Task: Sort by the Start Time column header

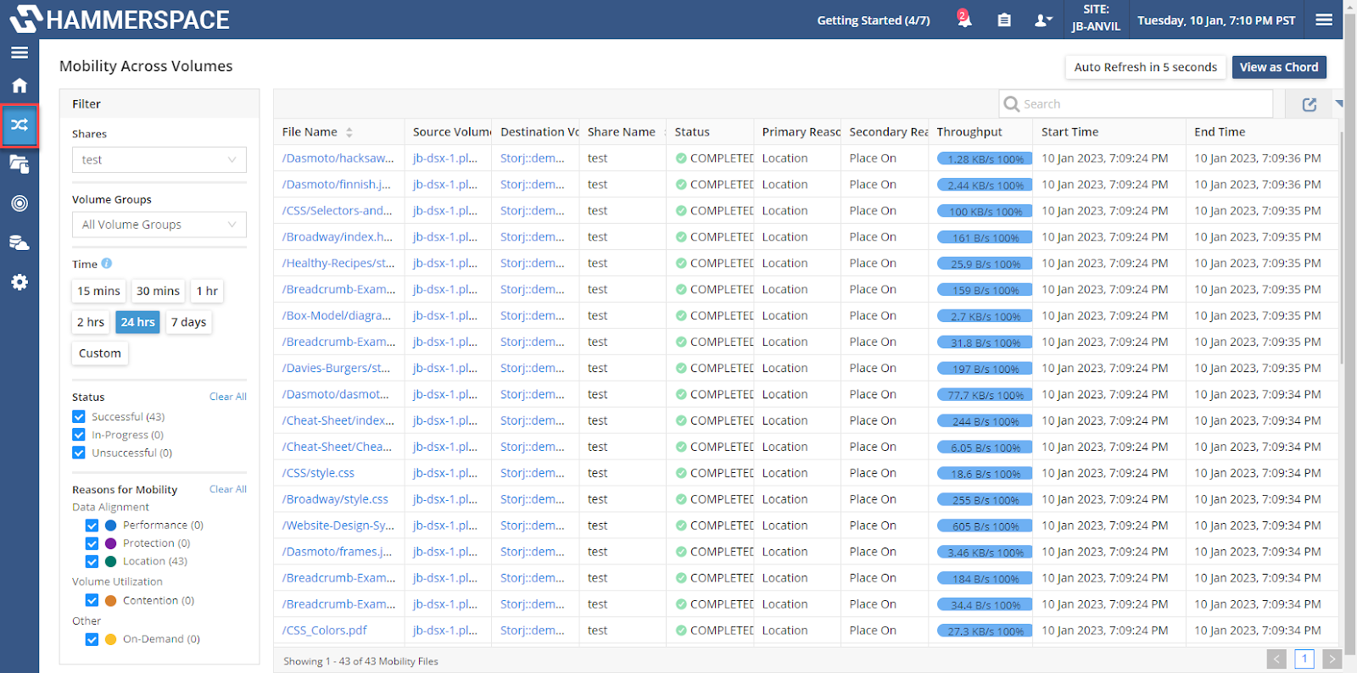Action: point(1069,131)
